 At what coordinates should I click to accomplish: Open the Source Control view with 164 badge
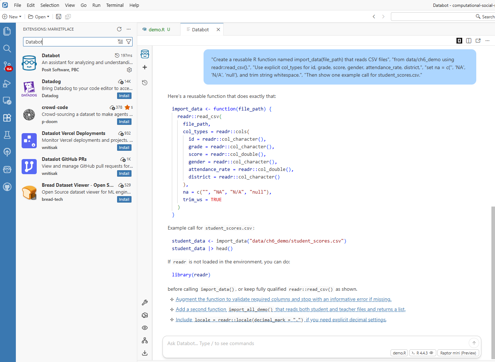point(7,66)
